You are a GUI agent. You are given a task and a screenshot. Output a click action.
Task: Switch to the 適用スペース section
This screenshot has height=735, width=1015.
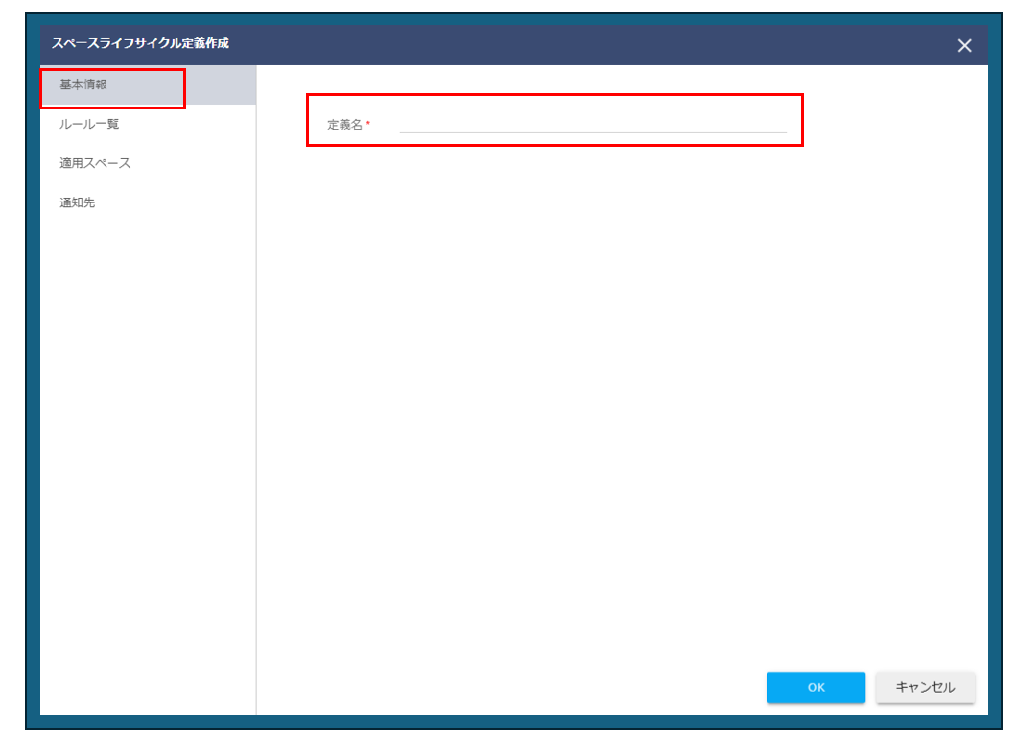tap(95, 163)
